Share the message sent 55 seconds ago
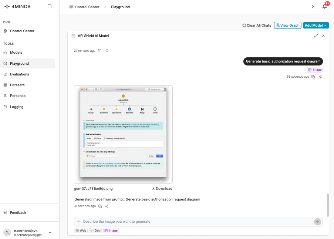The height and width of the screenshot is (239, 334). (x=320, y=77)
